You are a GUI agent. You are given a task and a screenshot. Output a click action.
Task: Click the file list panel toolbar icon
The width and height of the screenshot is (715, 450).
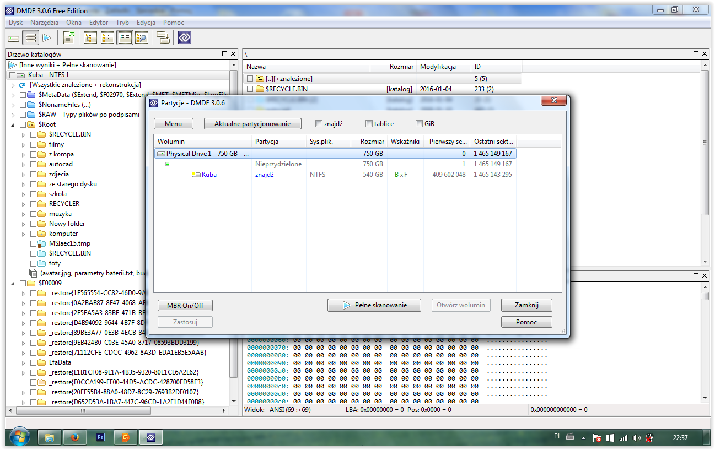[x=107, y=38]
